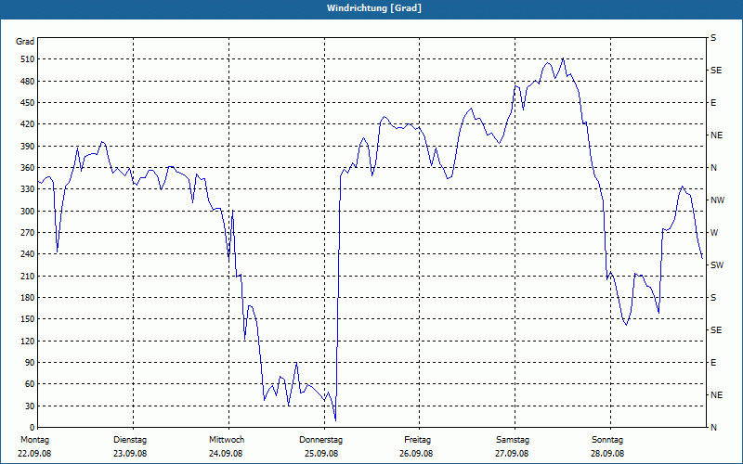Viewport: 743px width, 464px height.
Task: Click the Sonntag day label
Action: [x=607, y=440]
